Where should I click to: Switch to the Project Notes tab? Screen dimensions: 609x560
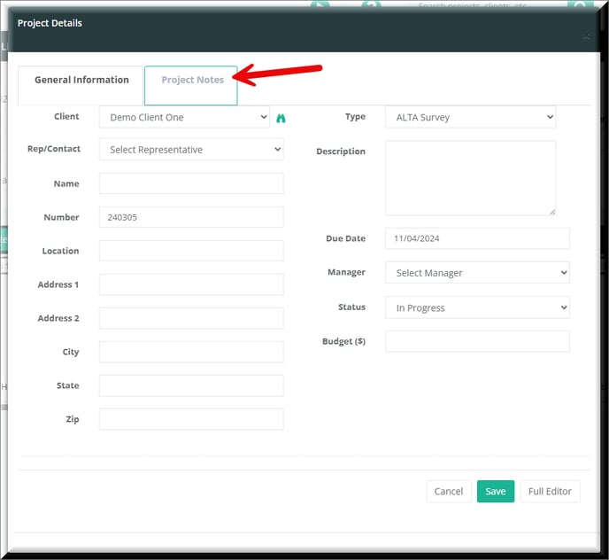(x=192, y=81)
